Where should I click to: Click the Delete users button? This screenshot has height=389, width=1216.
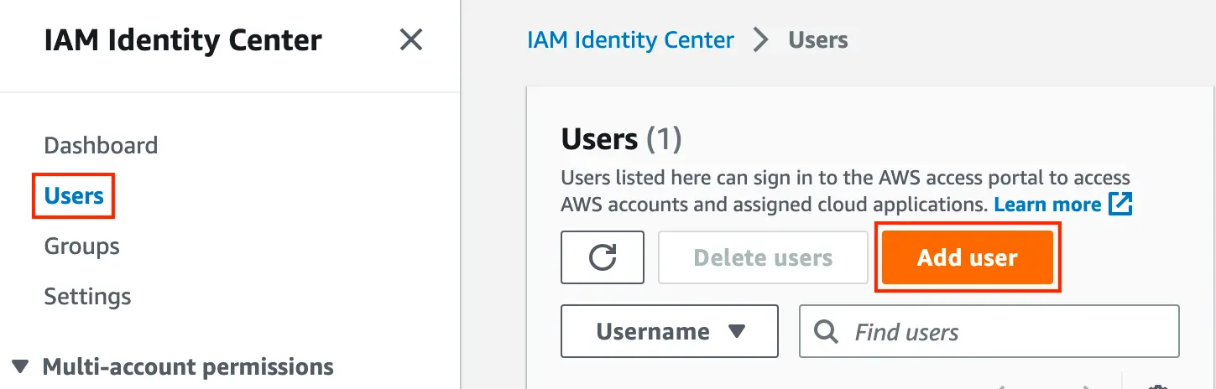point(763,257)
